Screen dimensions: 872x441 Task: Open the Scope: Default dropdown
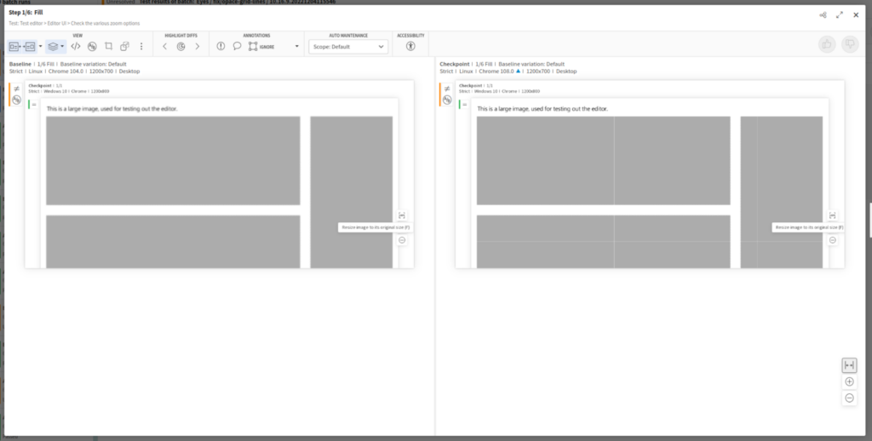tap(348, 47)
